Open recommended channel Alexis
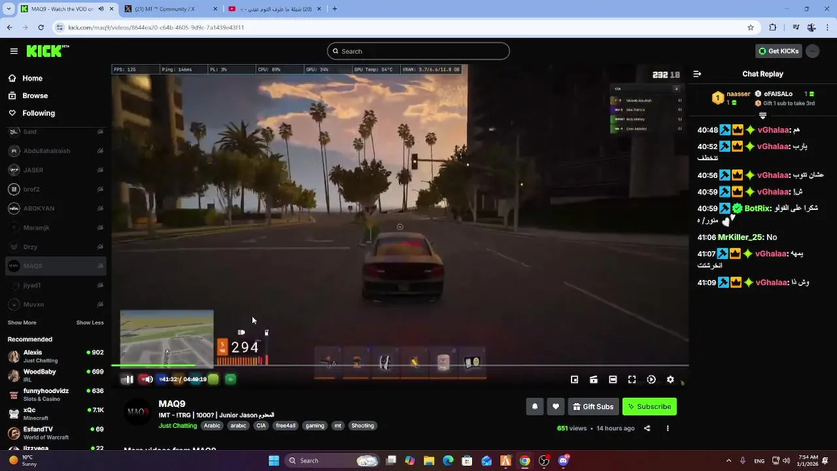The image size is (837, 471). click(56, 357)
